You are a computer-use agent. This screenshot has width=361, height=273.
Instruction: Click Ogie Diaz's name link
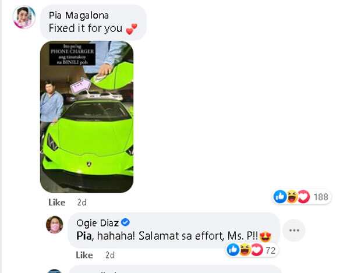pos(97,222)
